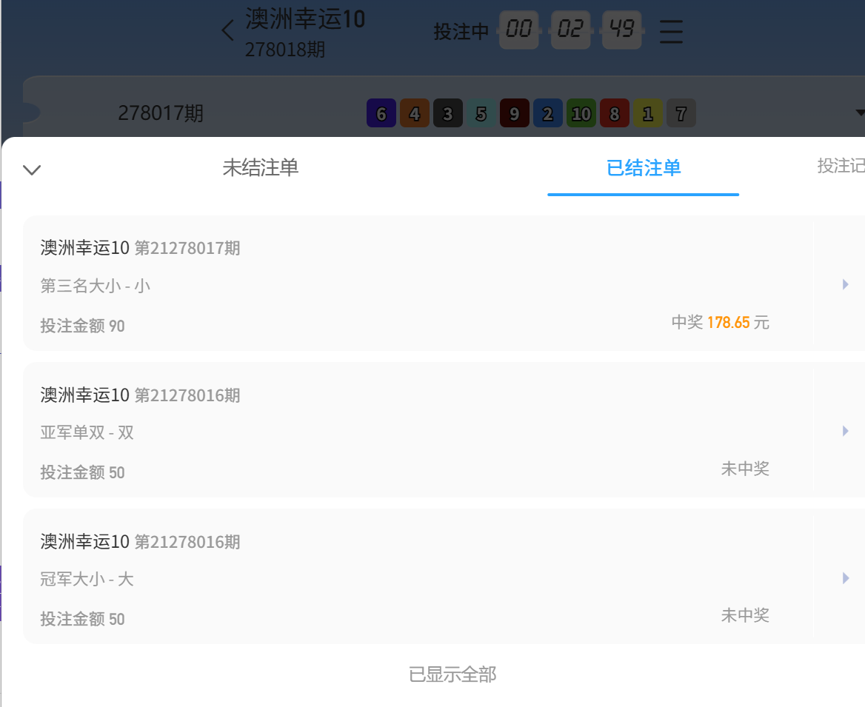This screenshot has height=707, width=865.
Task: Expand details of the 第三名大小 winning bet
Action: point(845,284)
